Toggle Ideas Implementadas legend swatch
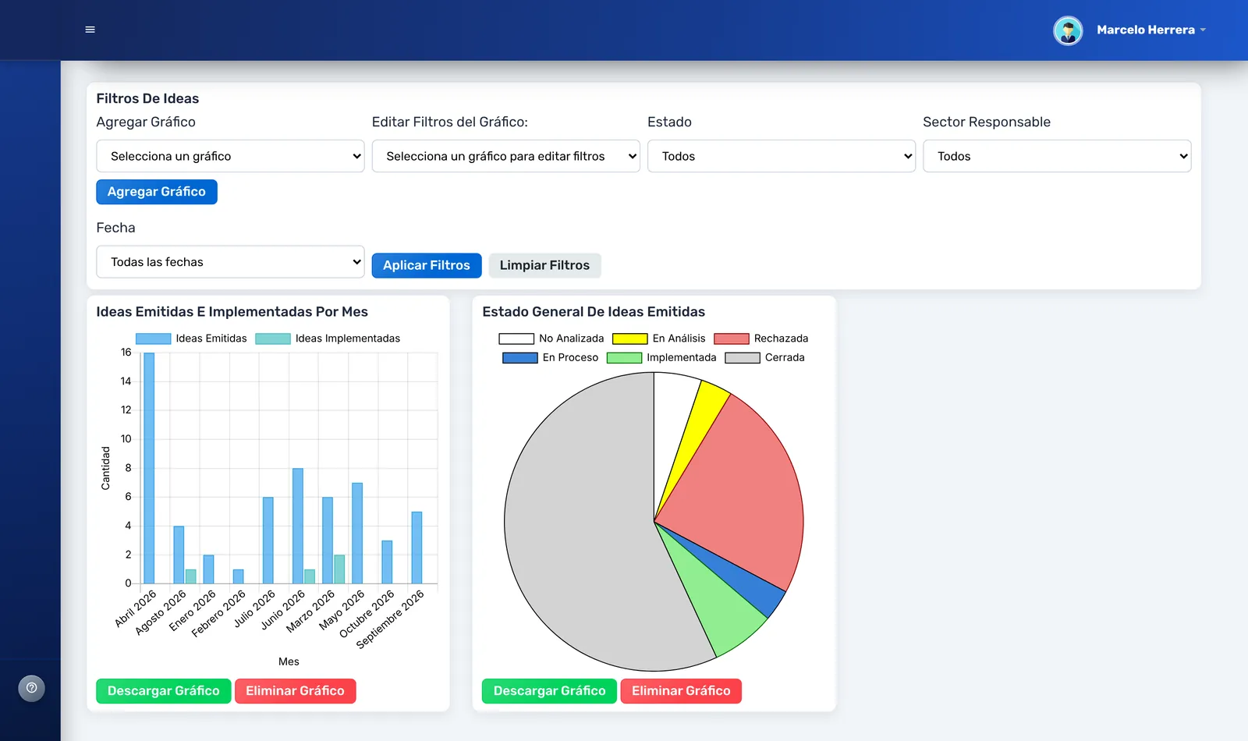Screen dimensions: 1248x741 pos(273,339)
